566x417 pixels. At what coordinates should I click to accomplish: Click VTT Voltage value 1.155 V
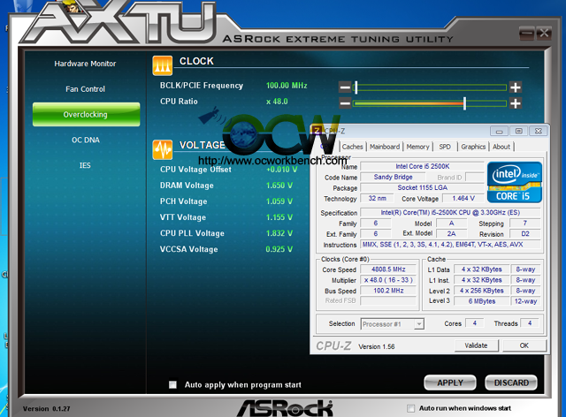279,217
